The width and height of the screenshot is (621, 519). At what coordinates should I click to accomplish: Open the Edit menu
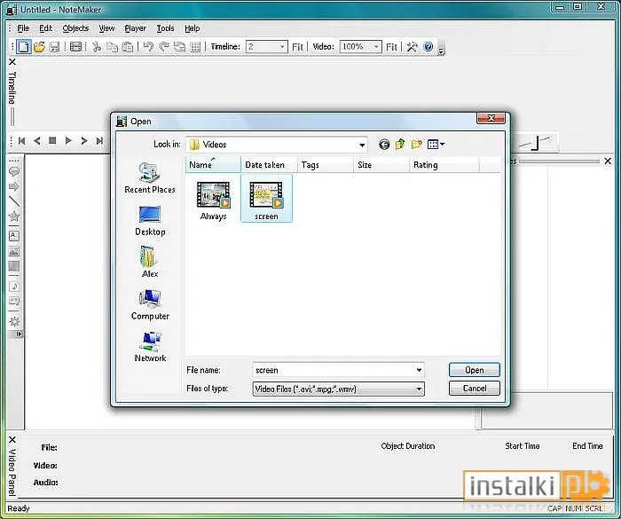click(45, 28)
